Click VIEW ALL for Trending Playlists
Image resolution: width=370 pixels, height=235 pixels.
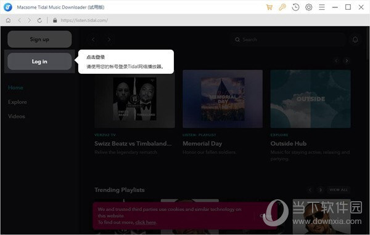(339, 190)
